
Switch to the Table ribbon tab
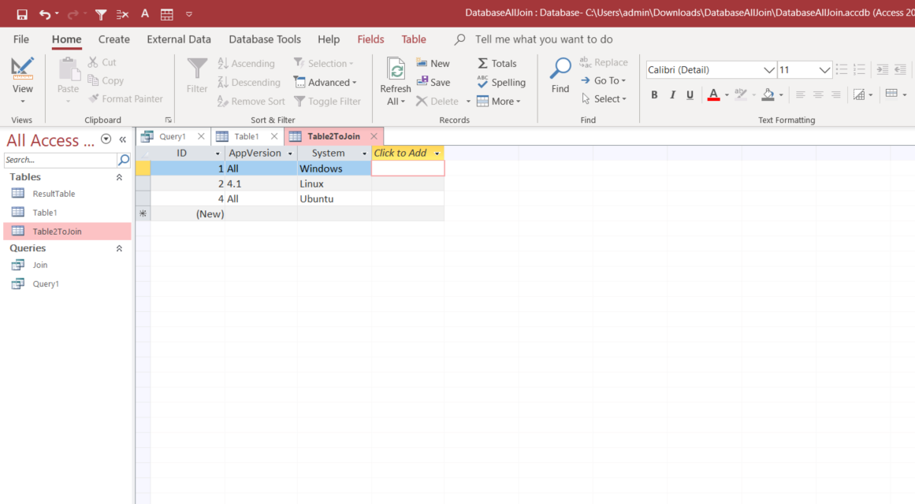[414, 39]
